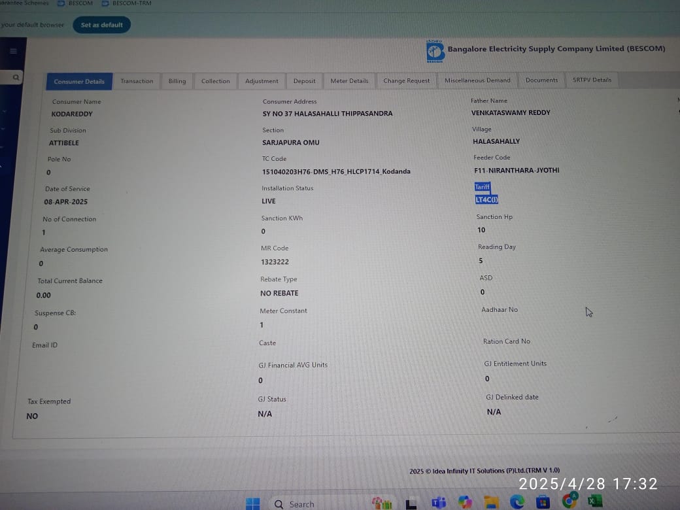Click the sub division value ATTIBELE
Image resolution: width=680 pixels, height=510 pixels.
click(64, 143)
